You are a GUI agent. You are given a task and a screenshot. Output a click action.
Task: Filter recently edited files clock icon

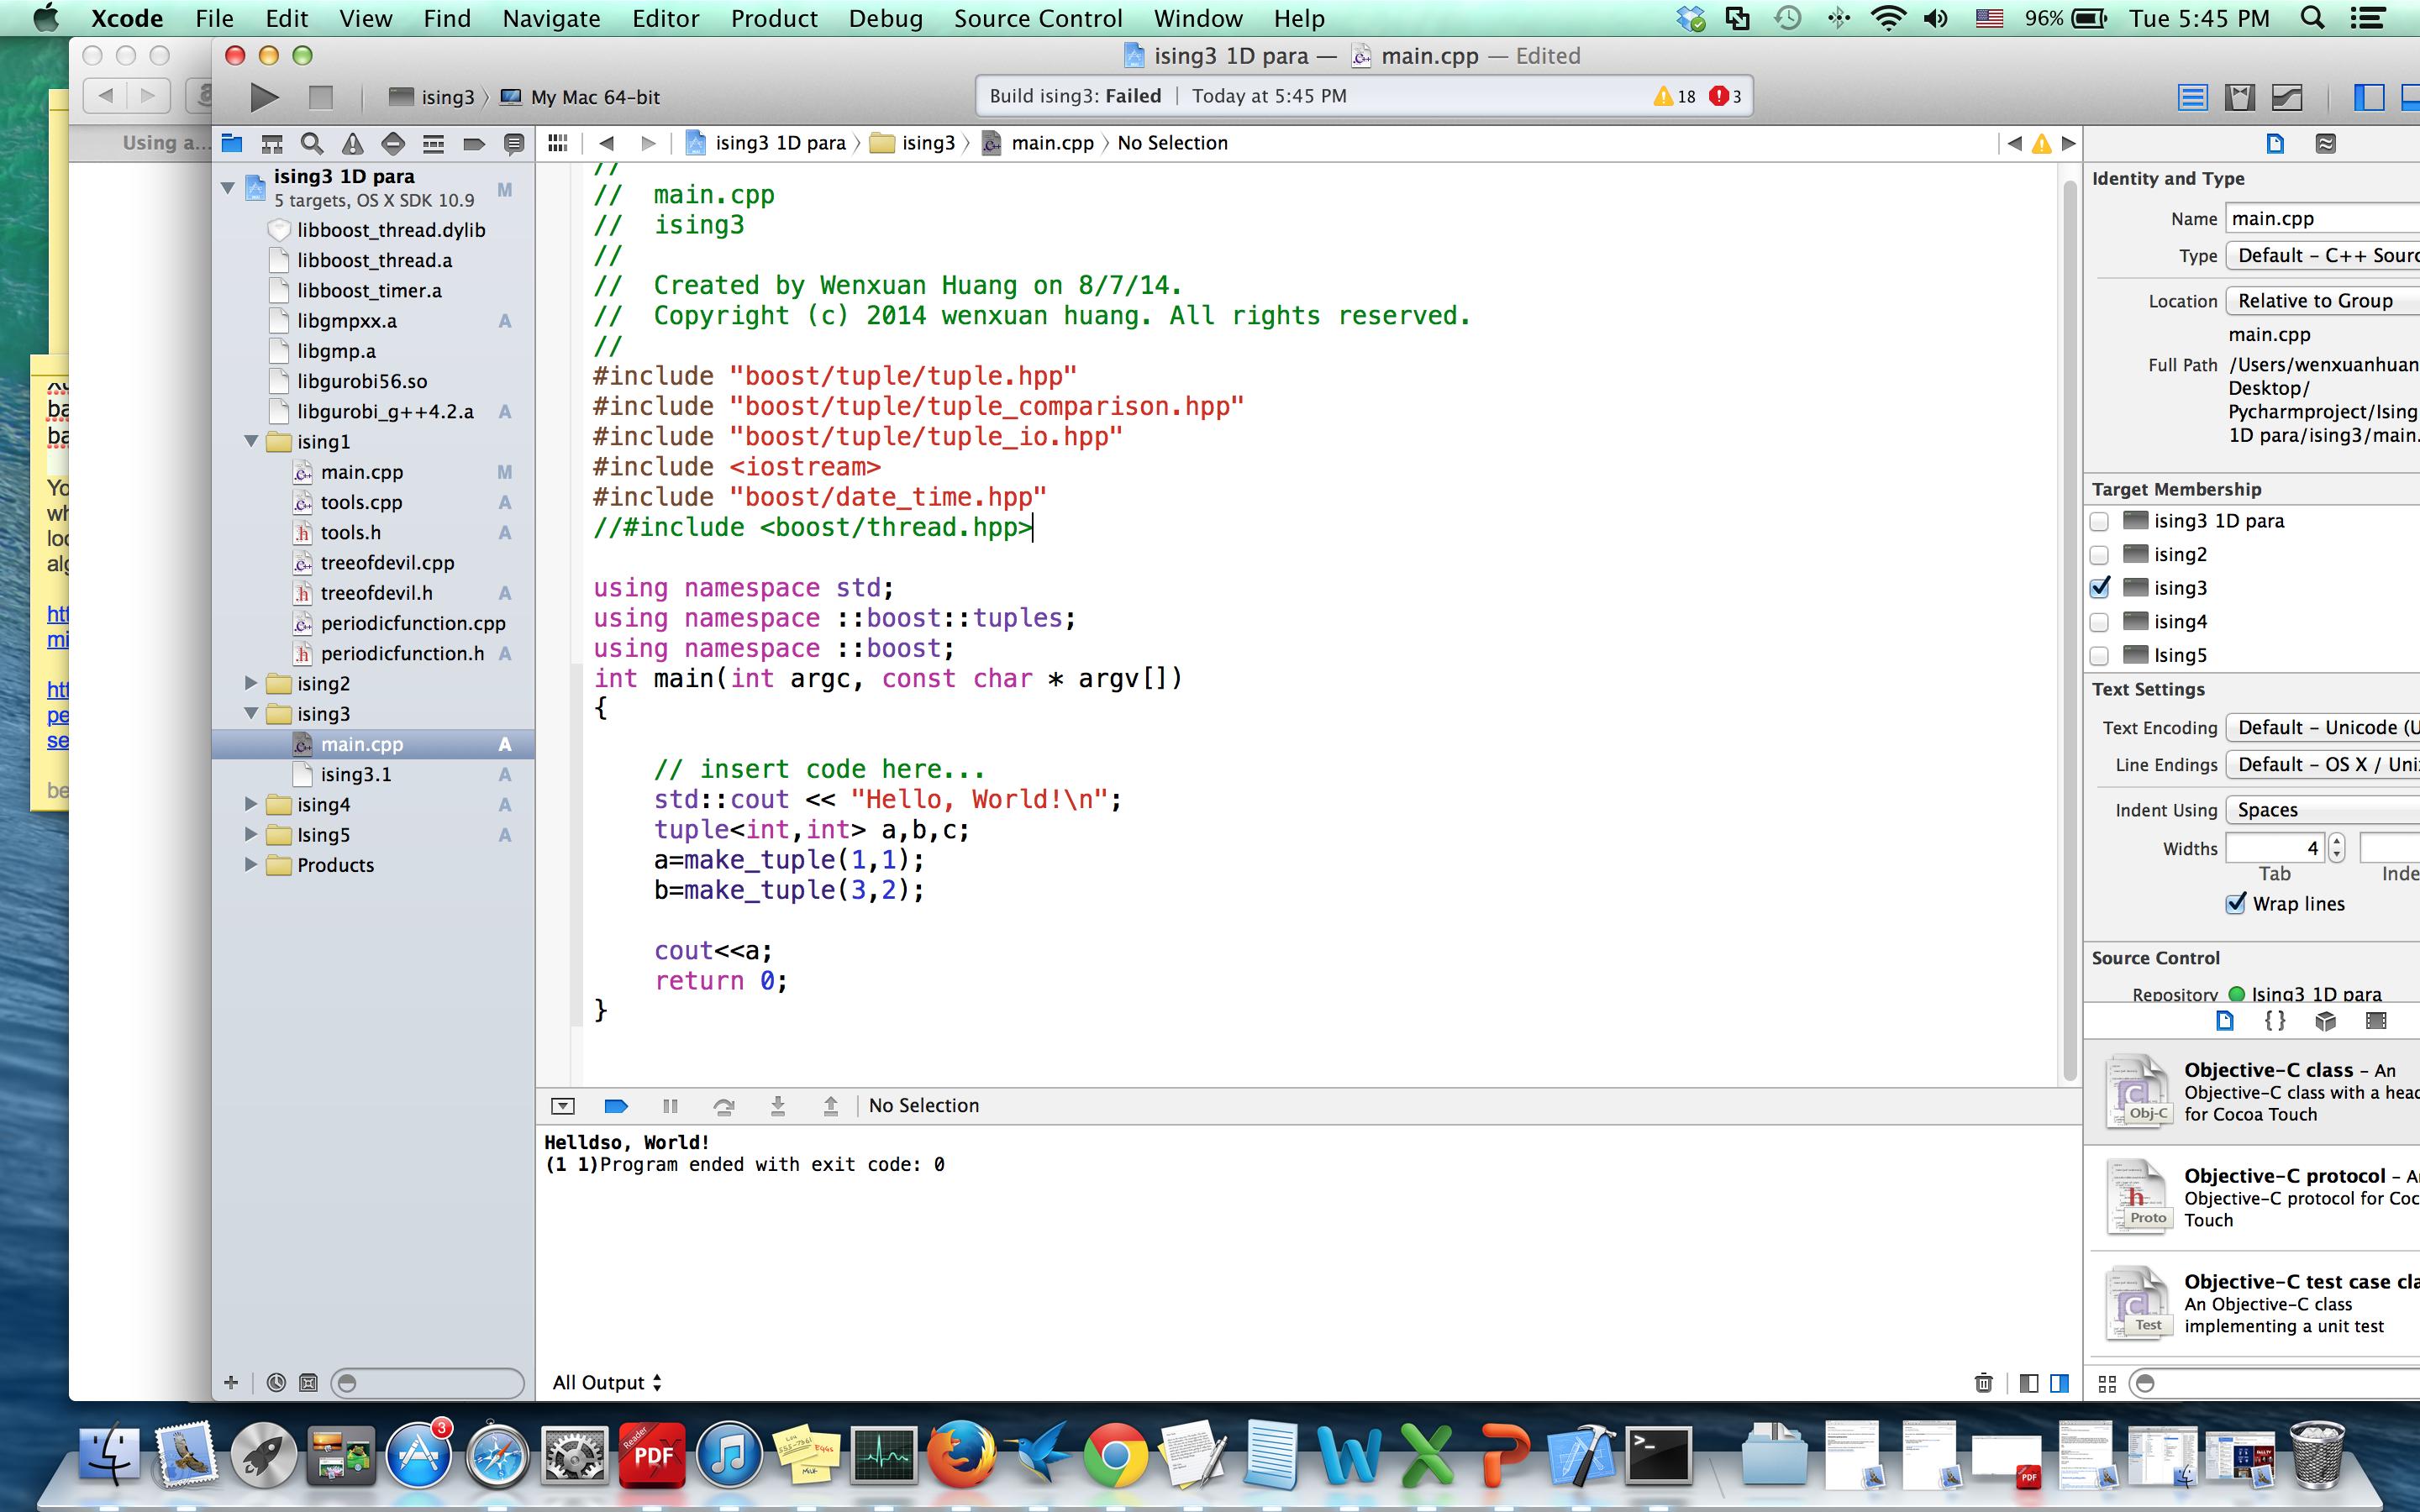pos(277,1383)
